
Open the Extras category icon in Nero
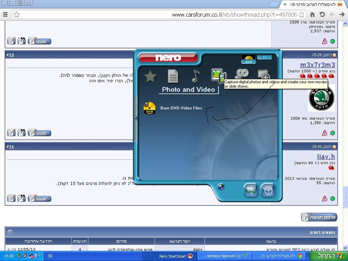264,74
